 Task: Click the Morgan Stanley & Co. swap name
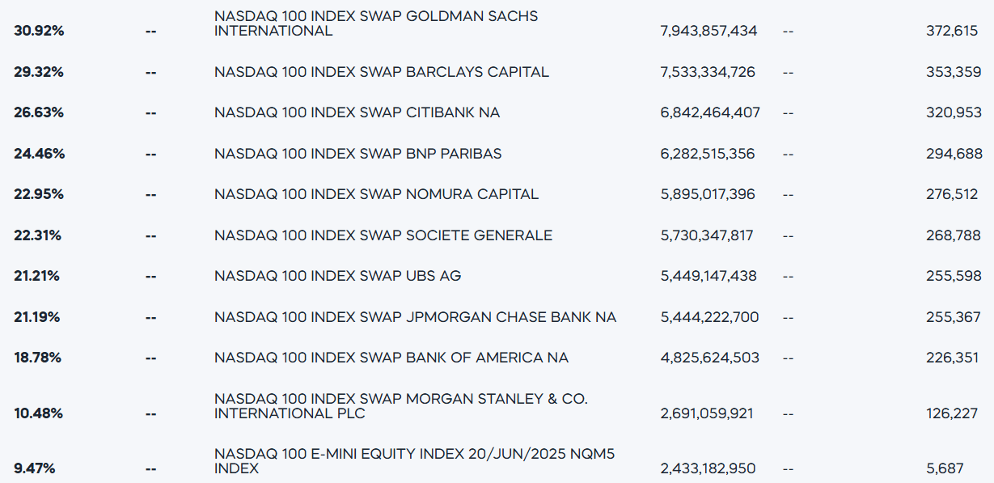click(x=400, y=406)
